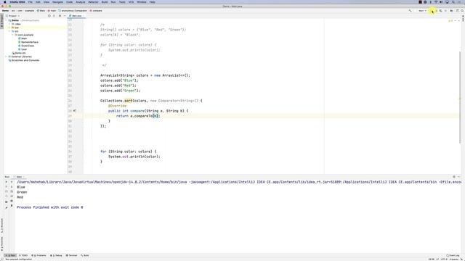This screenshot has height=261, width=465.
Task: Open the Navigate menu
Action: [x=57, y=2]
